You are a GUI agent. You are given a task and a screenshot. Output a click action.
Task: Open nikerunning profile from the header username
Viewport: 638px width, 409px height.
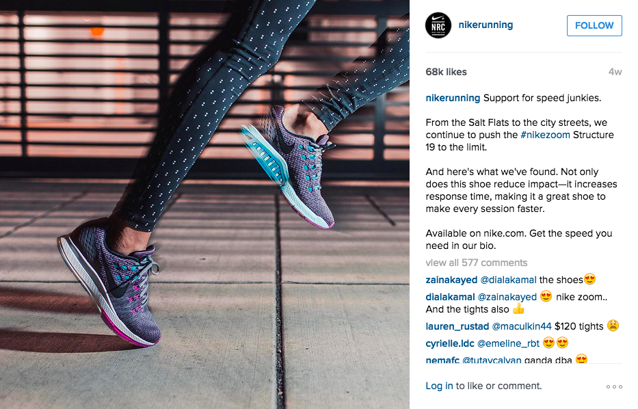click(486, 25)
